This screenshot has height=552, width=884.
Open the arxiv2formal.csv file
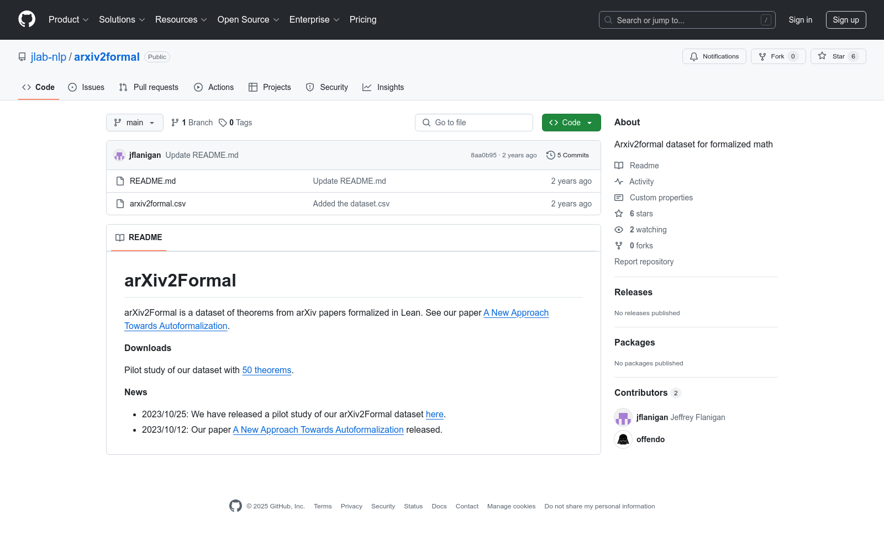[157, 204]
